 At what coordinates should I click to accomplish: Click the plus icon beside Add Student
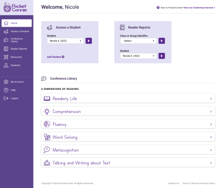pos(63,57)
